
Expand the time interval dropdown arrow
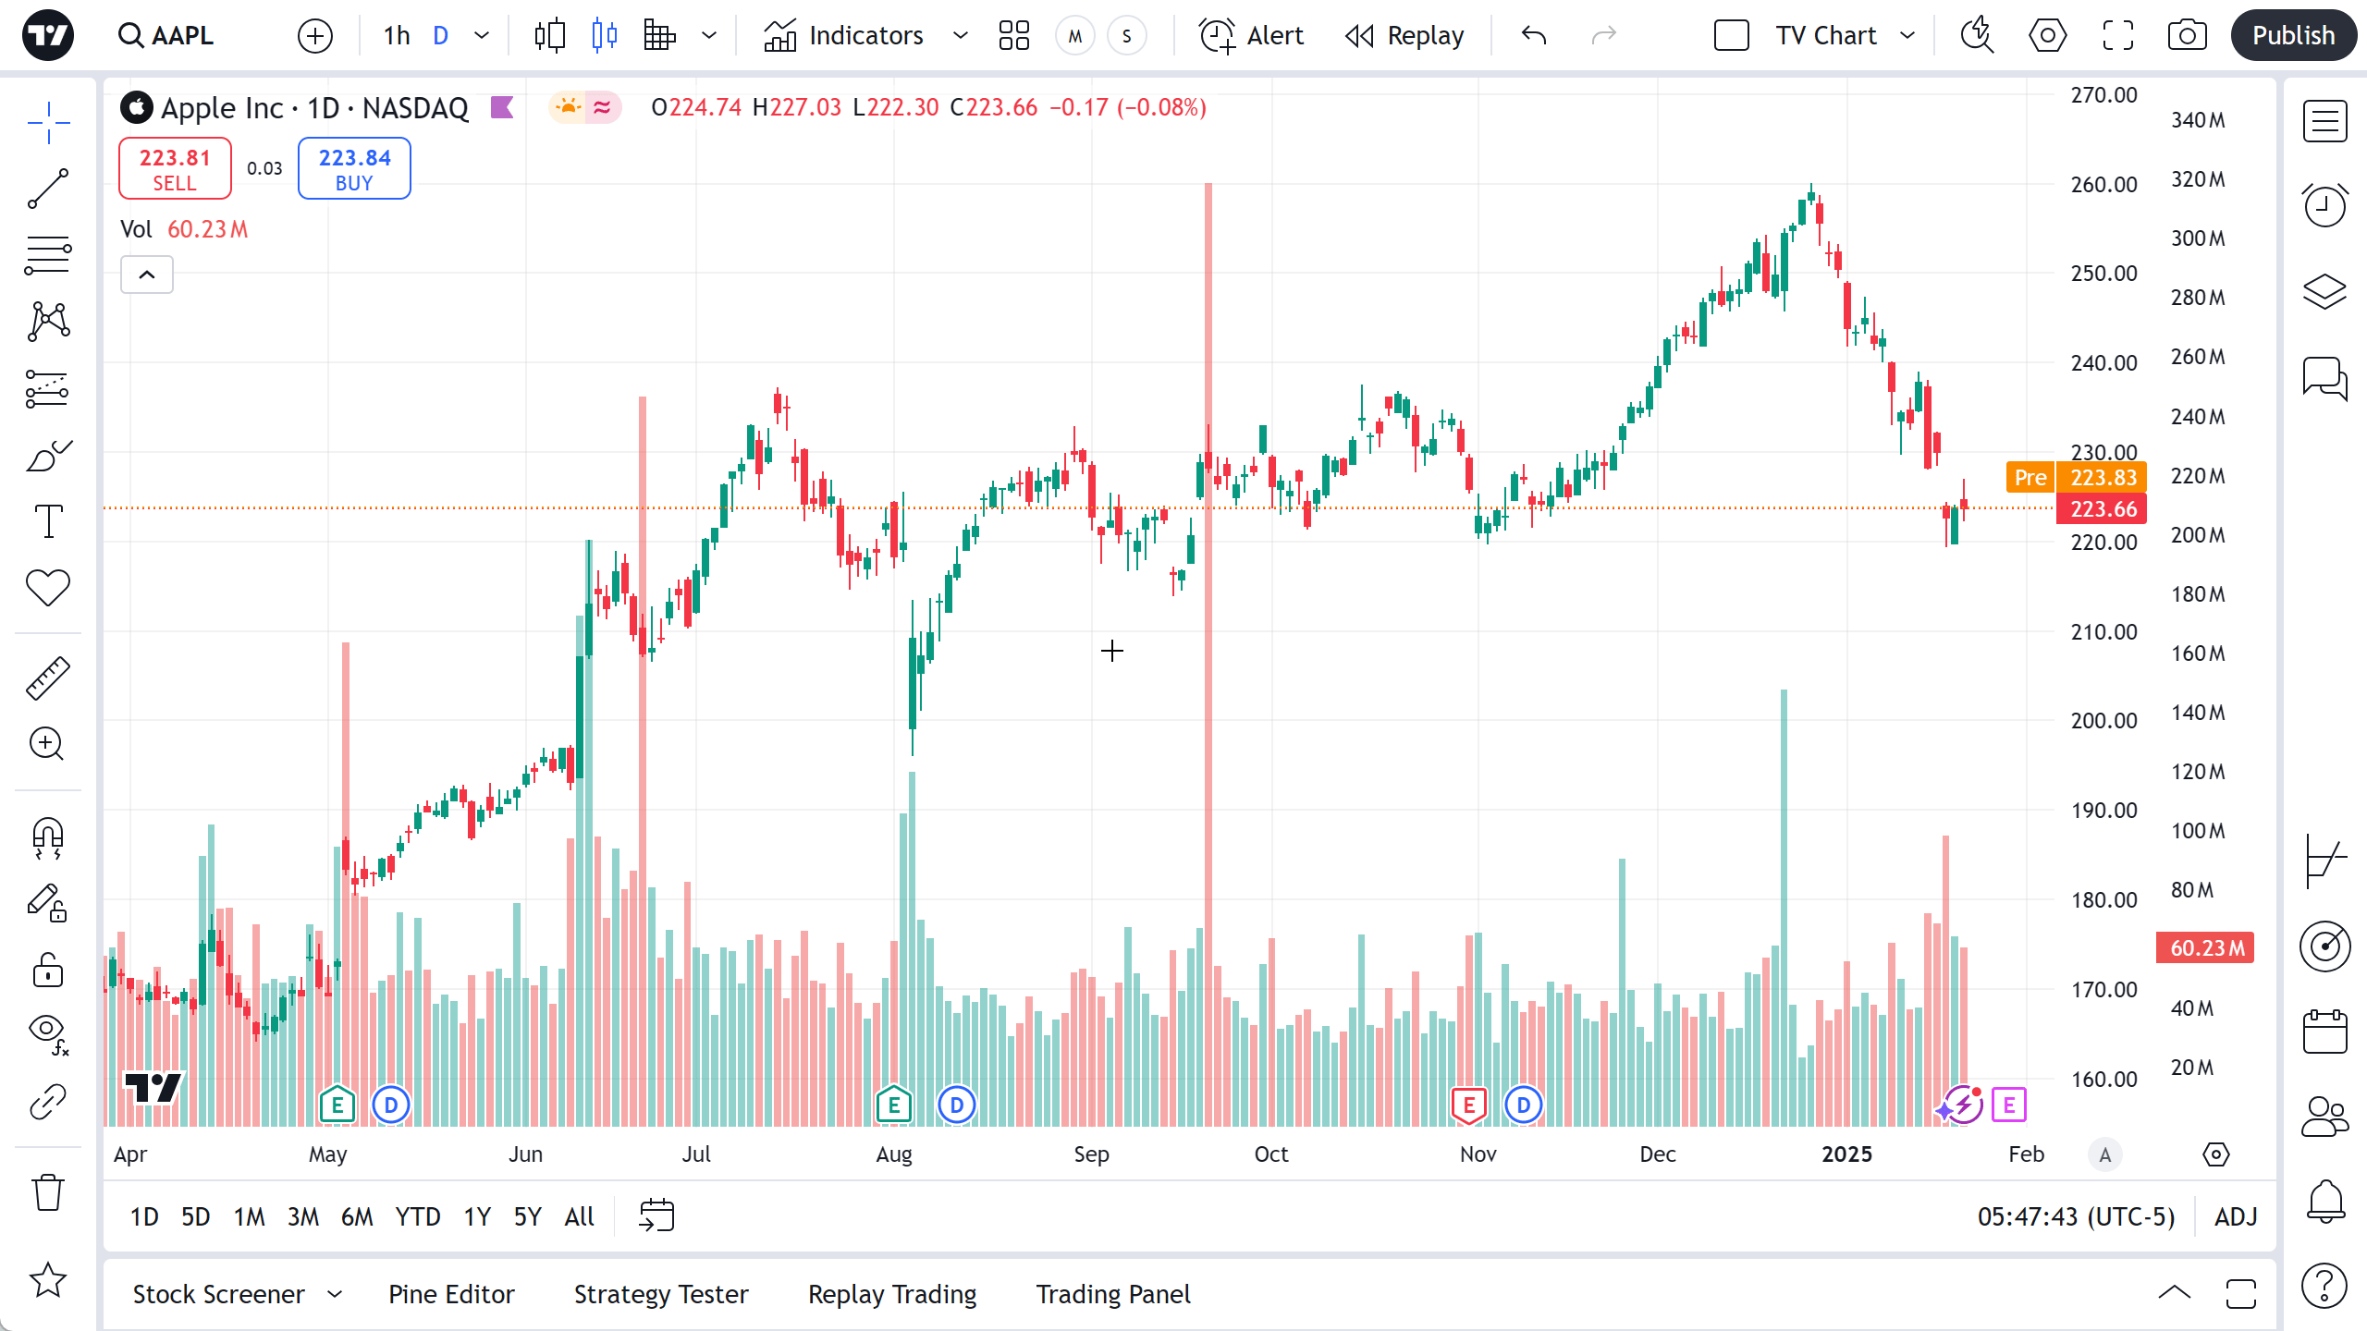click(482, 35)
